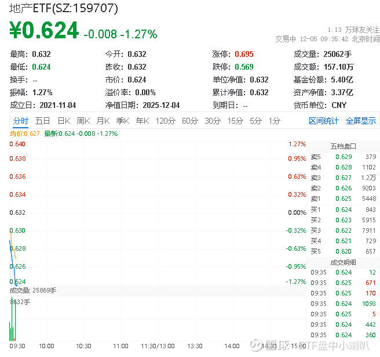Show the 周K chart view
Screen dimensions: 380x357
click(83, 121)
